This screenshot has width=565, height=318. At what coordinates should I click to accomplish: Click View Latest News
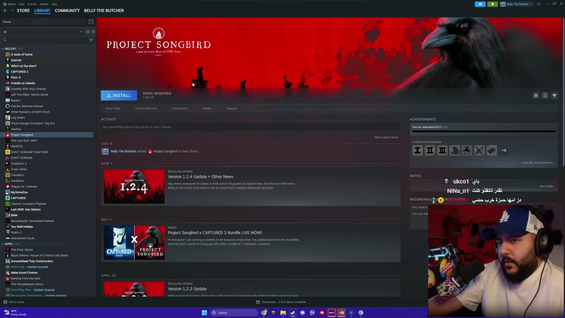click(x=386, y=137)
